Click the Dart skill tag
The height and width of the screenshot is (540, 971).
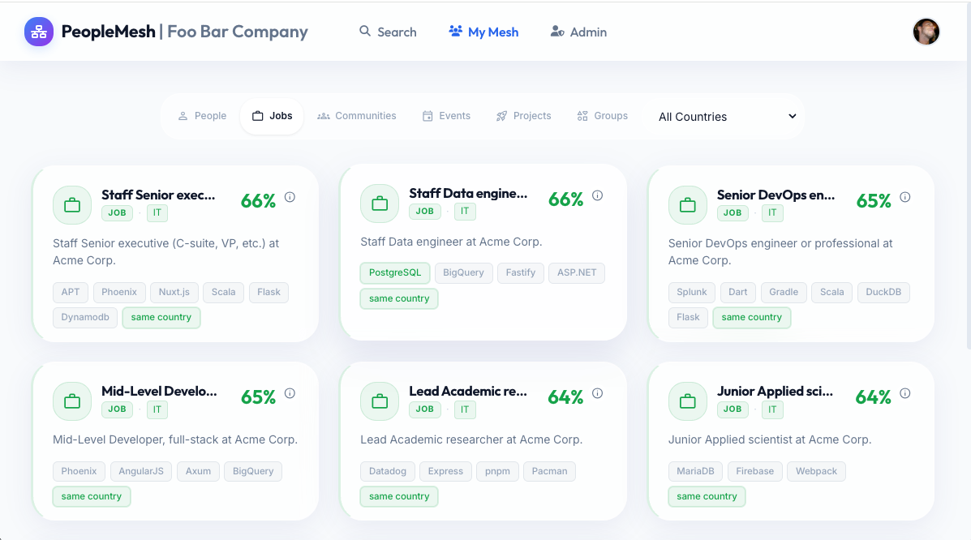(x=737, y=292)
